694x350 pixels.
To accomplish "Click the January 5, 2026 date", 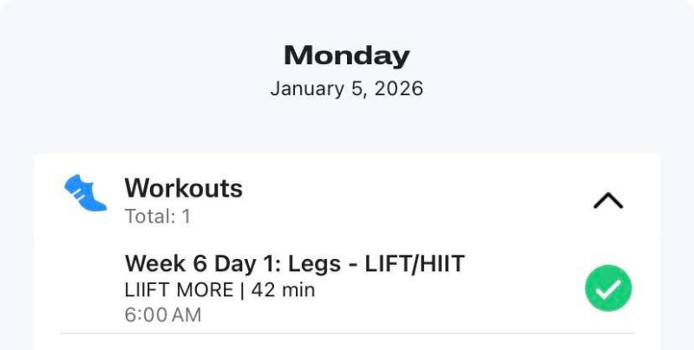I will pyautogui.click(x=346, y=89).
